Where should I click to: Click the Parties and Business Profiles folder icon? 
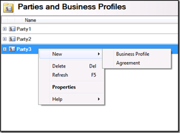point(8,8)
